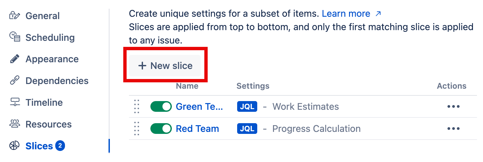Open the Green Team slice name link
483x162 pixels.
click(x=199, y=107)
